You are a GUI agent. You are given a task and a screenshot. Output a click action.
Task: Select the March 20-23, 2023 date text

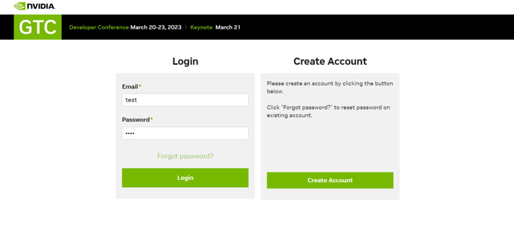point(156,27)
